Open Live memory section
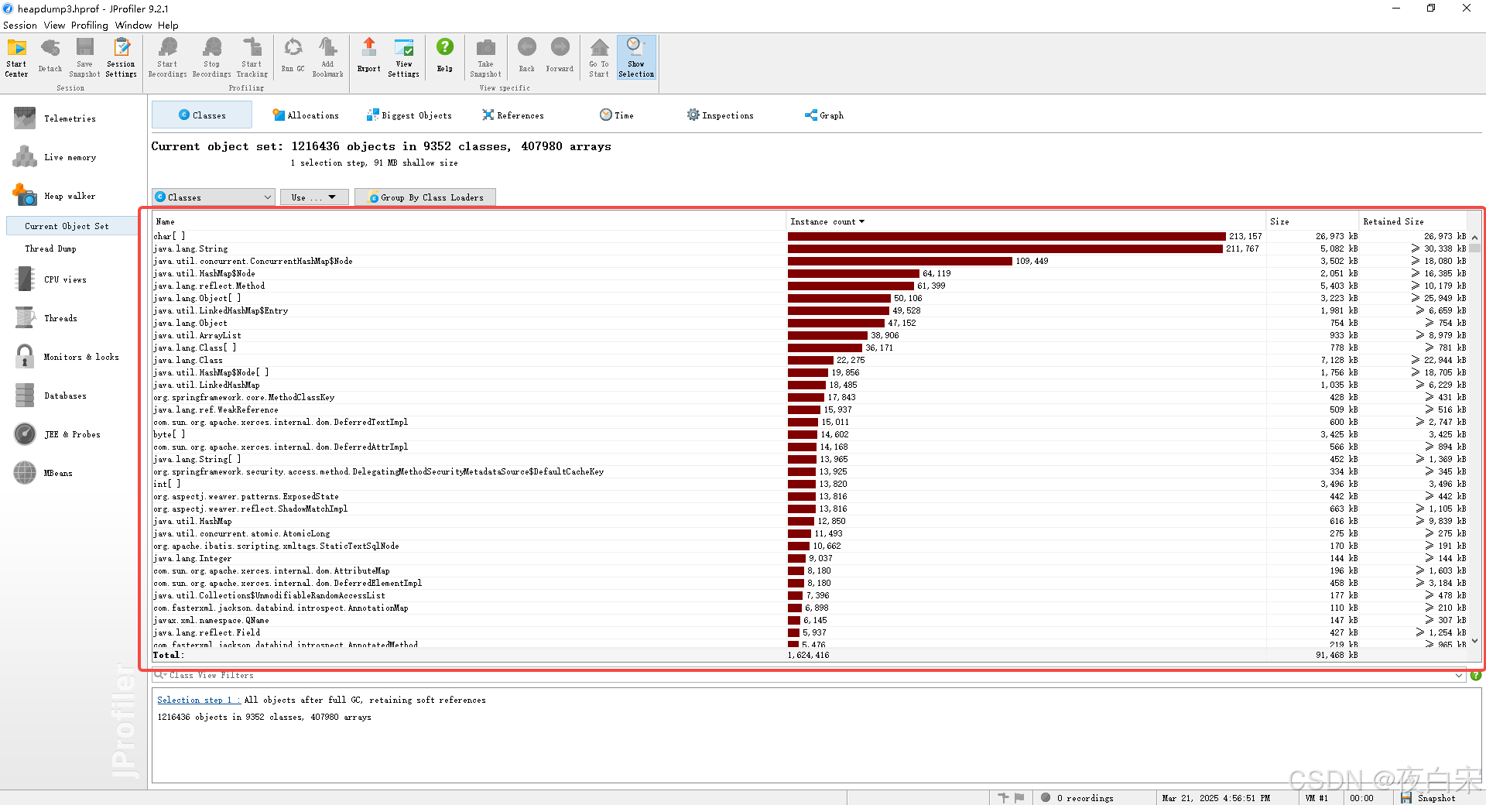Screen dimensions: 1486x805 (70, 157)
